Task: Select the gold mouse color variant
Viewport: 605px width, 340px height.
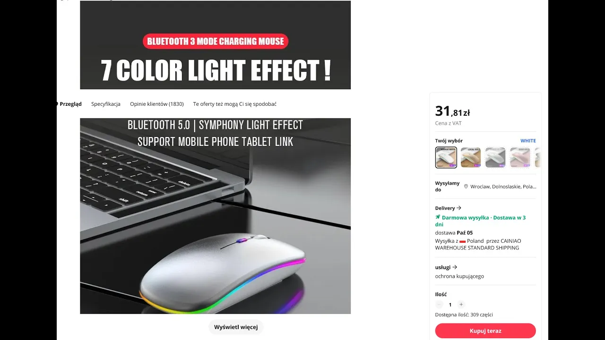Action: [x=471, y=158]
